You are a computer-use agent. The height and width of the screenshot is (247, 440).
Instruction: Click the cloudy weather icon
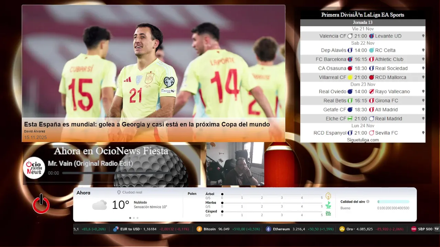pyautogui.click(x=99, y=205)
